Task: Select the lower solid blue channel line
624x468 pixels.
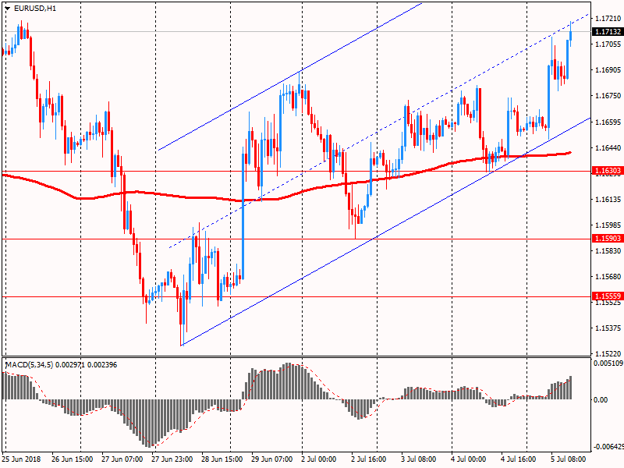Action: click(385, 232)
